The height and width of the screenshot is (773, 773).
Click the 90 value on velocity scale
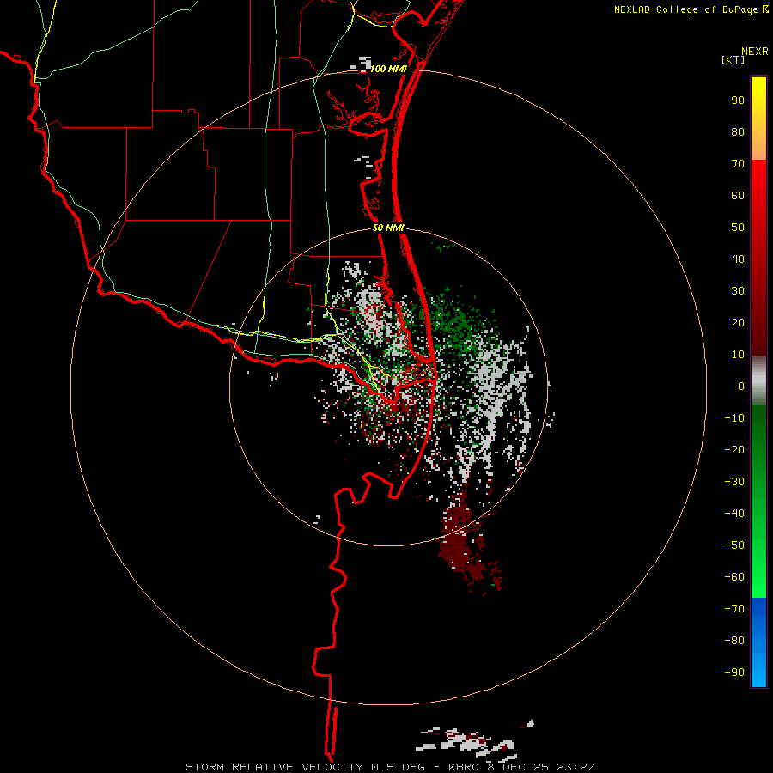(738, 100)
